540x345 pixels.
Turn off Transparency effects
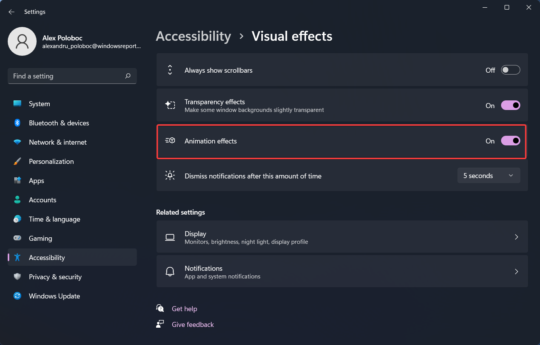pyautogui.click(x=510, y=105)
